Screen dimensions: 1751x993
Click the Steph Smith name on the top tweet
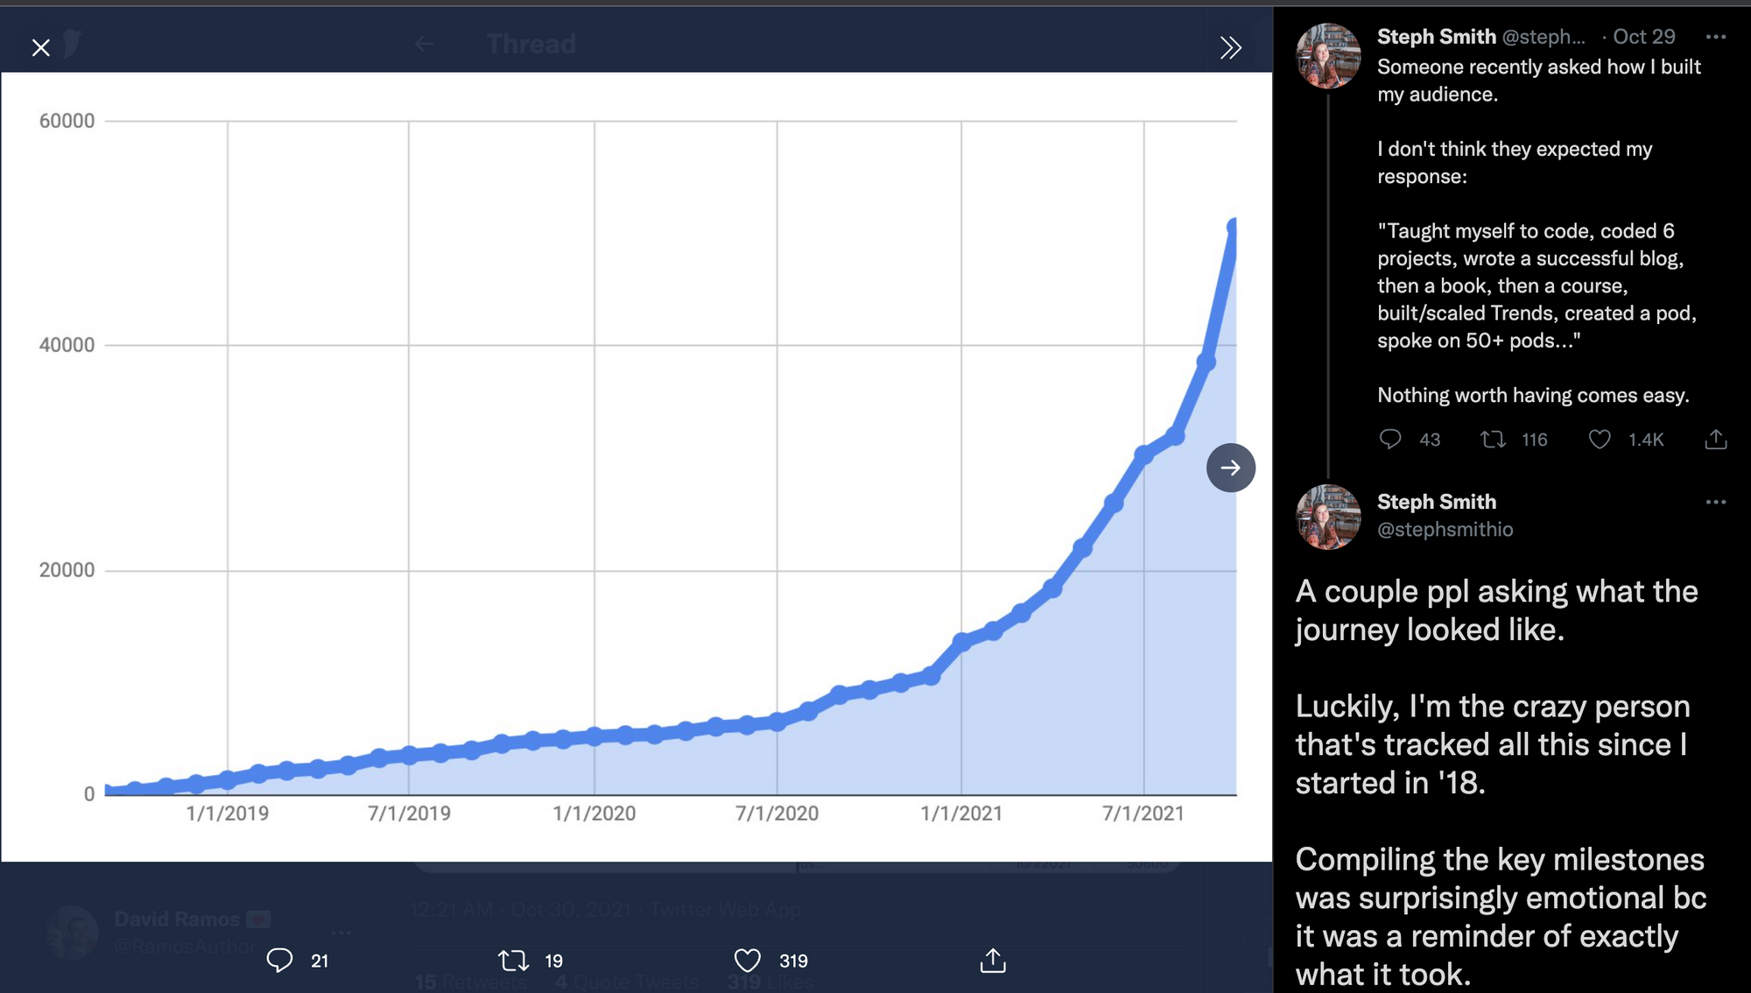[1436, 37]
